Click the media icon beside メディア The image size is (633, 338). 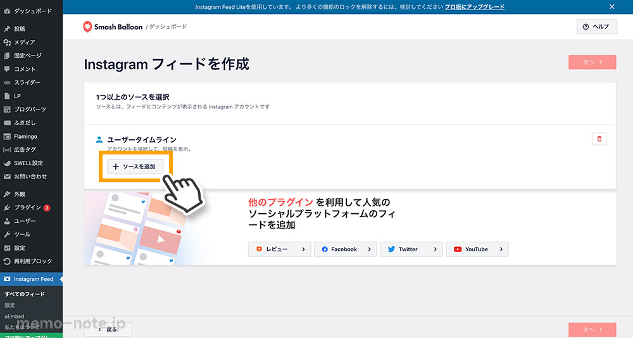tap(7, 42)
